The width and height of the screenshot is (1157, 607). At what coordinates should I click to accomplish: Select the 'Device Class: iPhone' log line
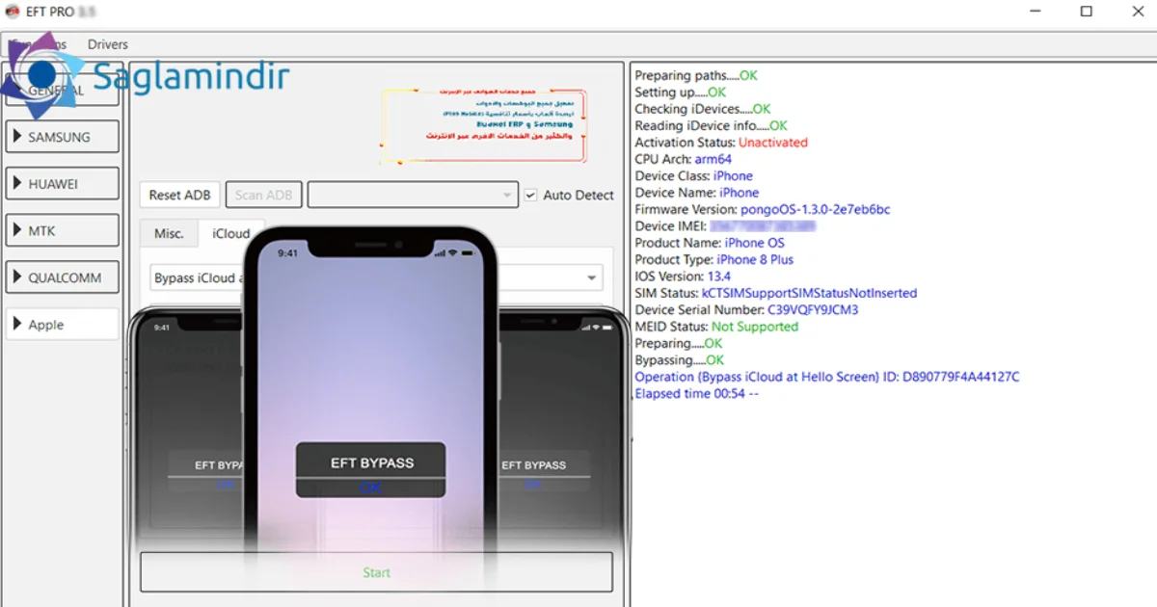tap(694, 176)
